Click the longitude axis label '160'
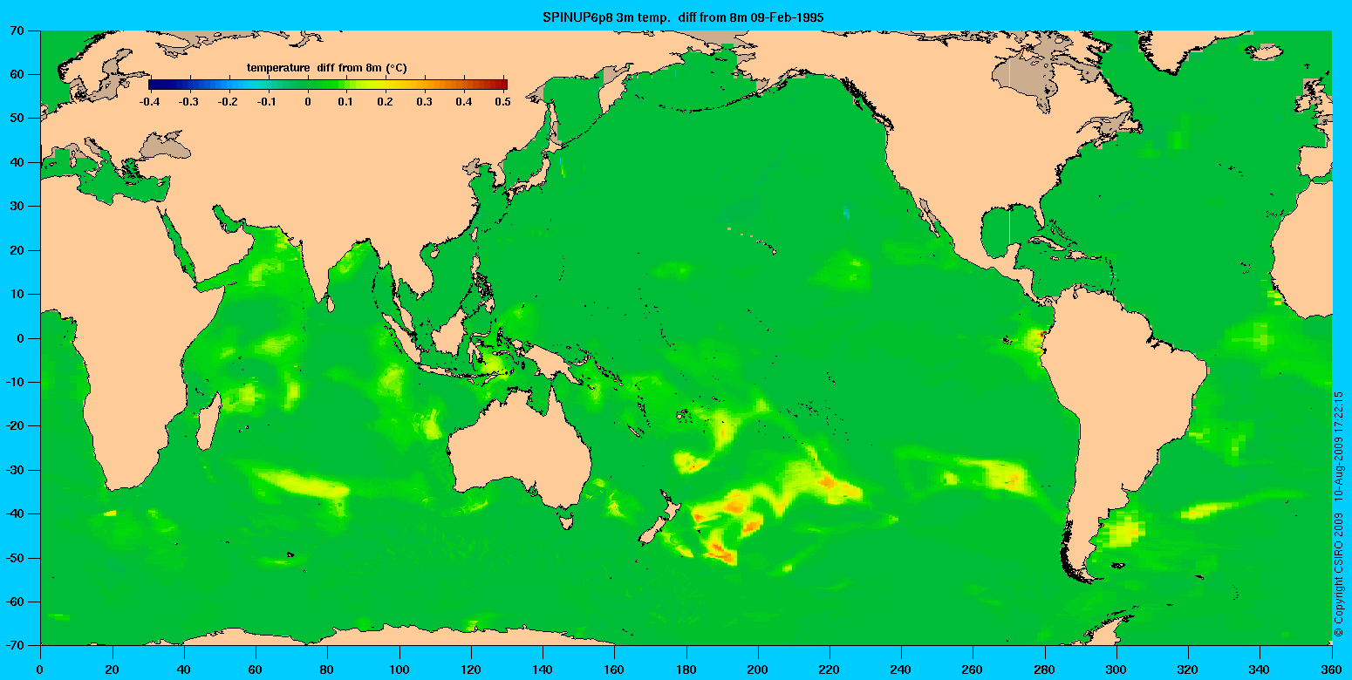The height and width of the screenshot is (680, 1352). (614, 672)
